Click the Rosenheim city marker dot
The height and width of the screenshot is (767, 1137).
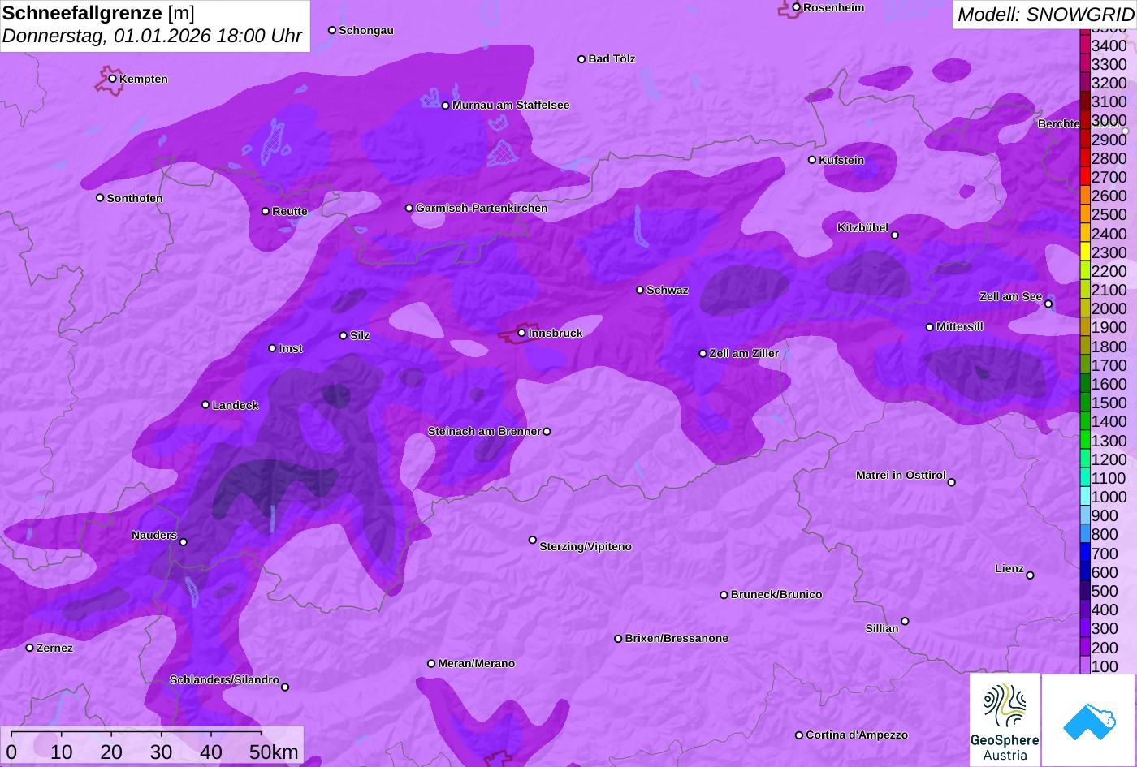[797, 7]
